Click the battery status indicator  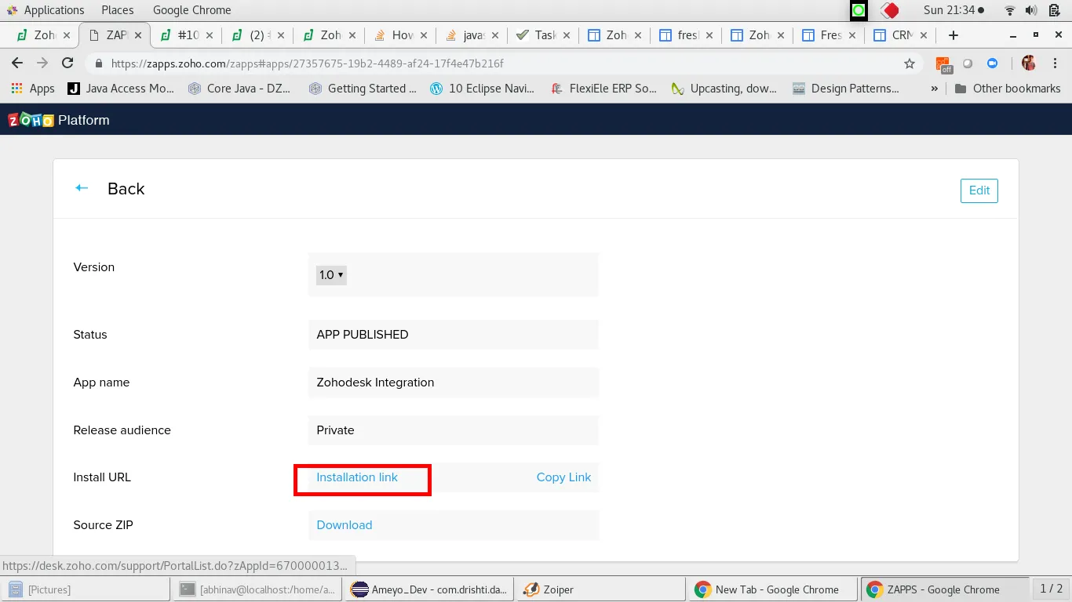pos(1055,10)
